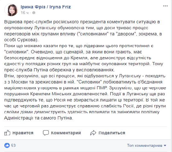Open Iryna Friz's profile photo
This screenshot has width=172, height=152.
pos(11,10)
